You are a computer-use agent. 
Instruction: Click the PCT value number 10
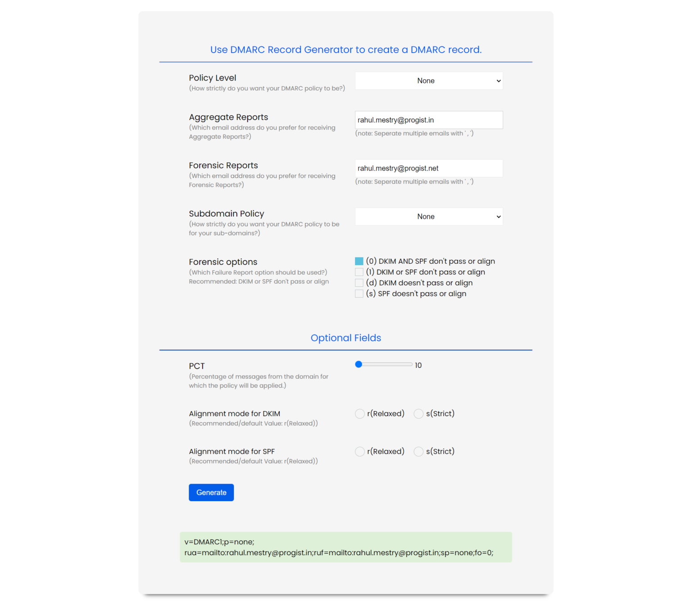(x=418, y=366)
